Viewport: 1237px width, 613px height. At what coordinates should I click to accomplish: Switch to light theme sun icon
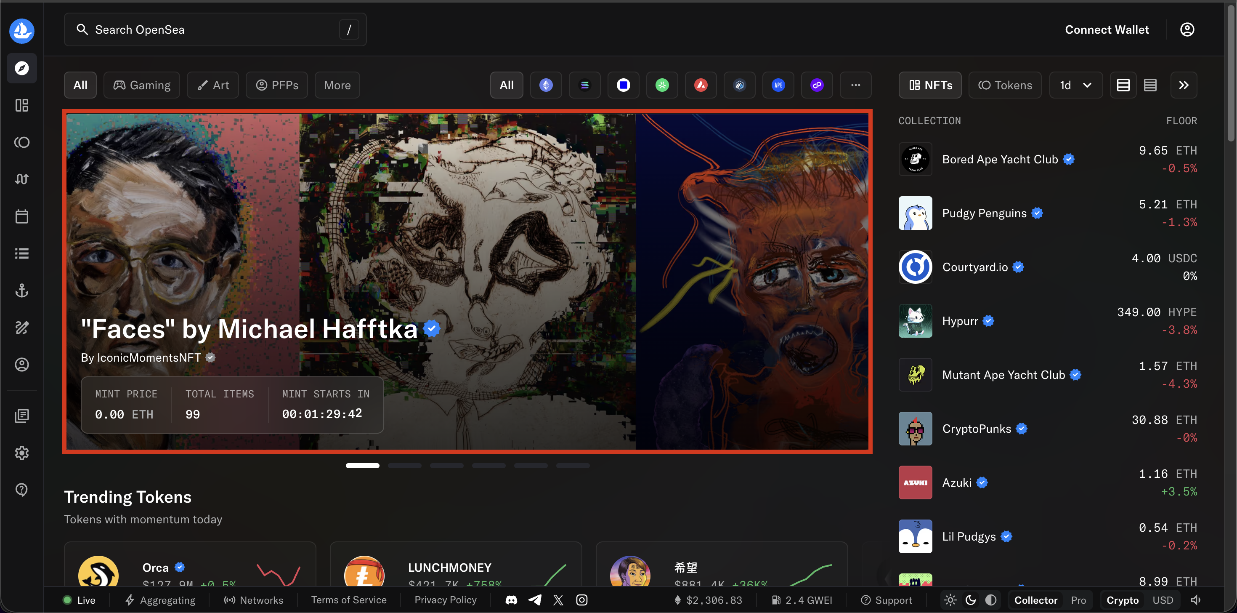pos(950,600)
